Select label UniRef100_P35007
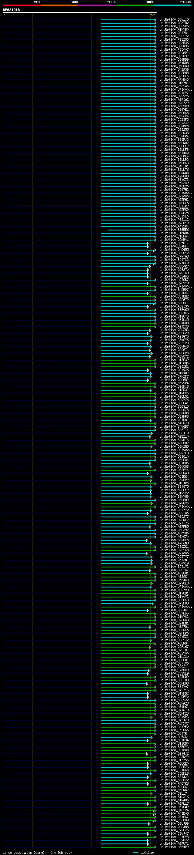194x855 pixels. [x=174, y=49]
